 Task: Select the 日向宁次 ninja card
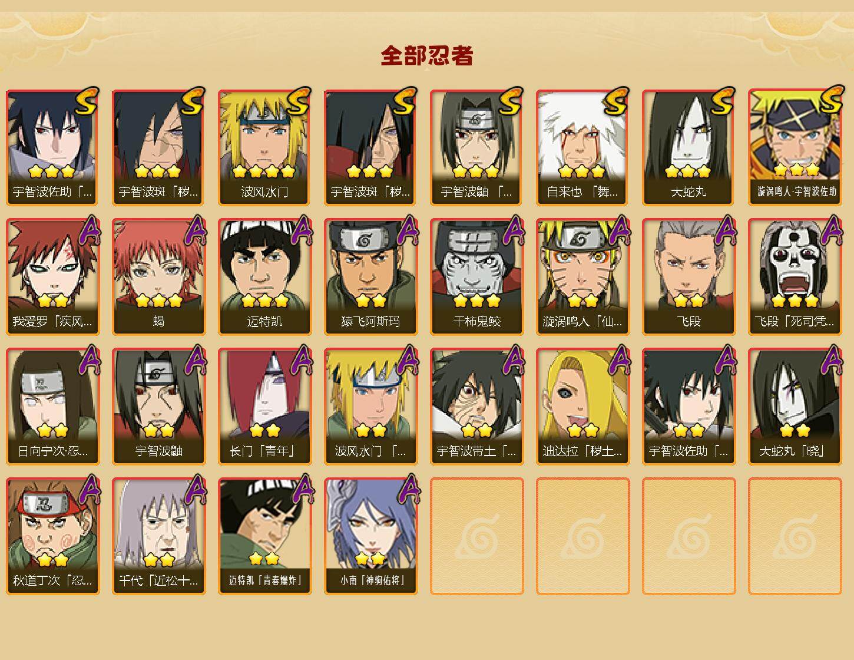tap(53, 407)
